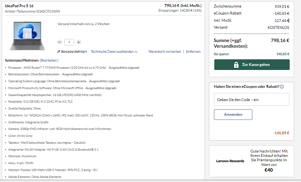Click the eCoupon-Rabatt -140,85 € value
This screenshot has height=182, width=301.
(x=281, y=13)
